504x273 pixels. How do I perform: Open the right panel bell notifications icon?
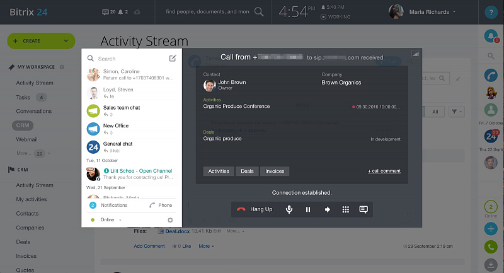click(491, 36)
